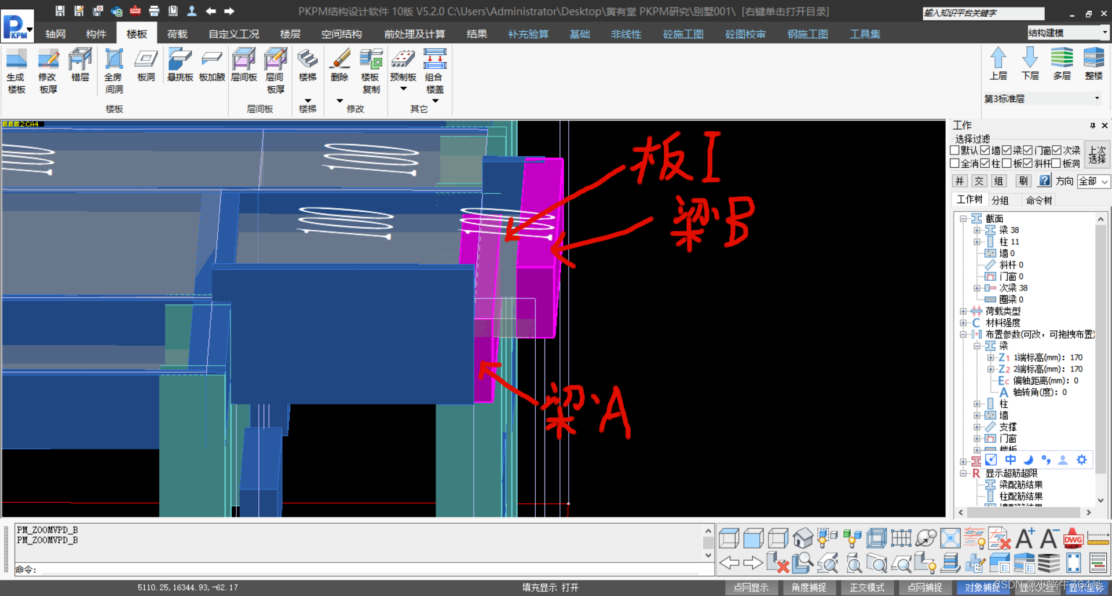Uncheck the 梁 filter checkbox
The height and width of the screenshot is (596, 1112).
click(1007, 150)
